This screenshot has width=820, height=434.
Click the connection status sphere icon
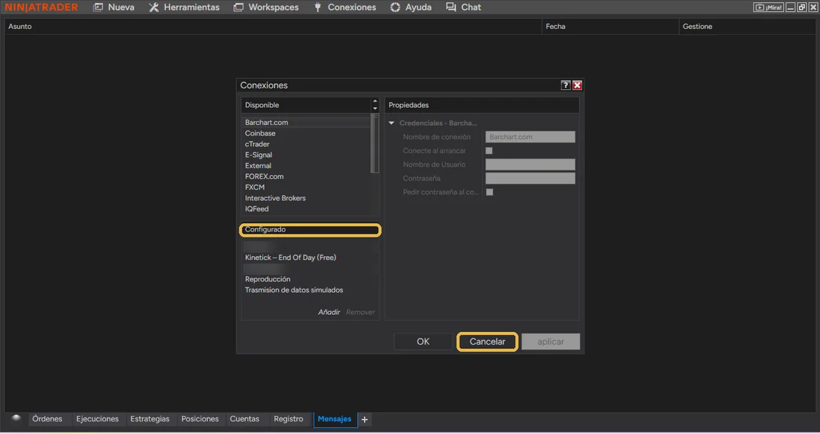(16, 418)
